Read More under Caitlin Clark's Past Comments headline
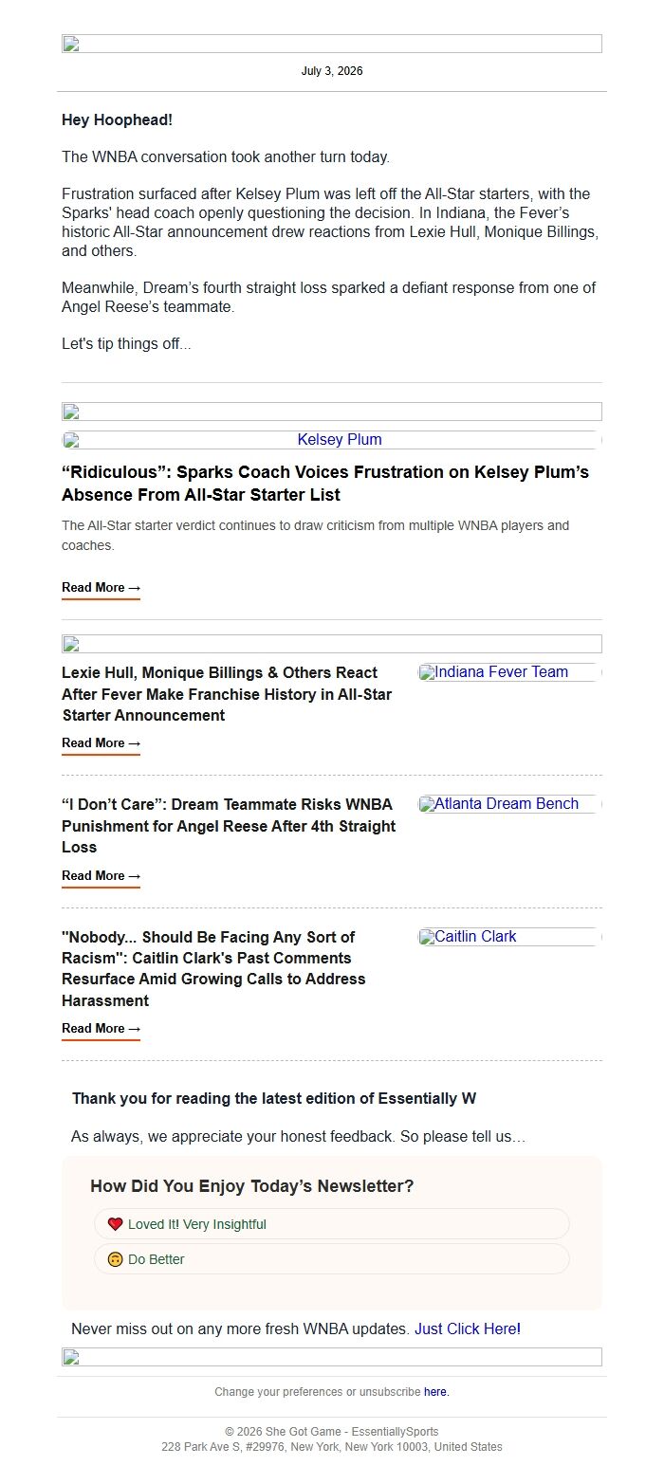The width and height of the screenshot is (664, 1484). pos(101,1029)
